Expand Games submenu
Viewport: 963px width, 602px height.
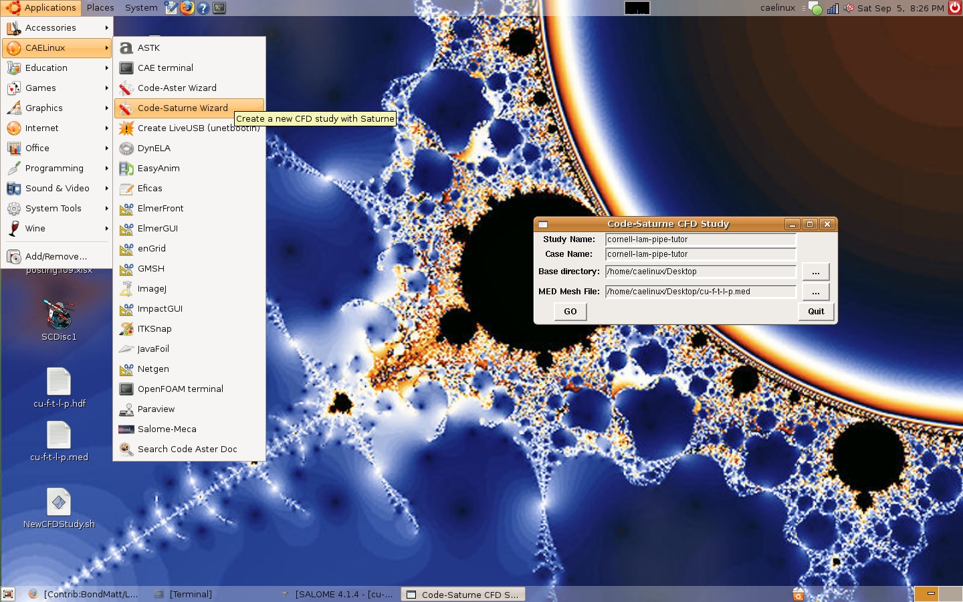pos(57,88)
